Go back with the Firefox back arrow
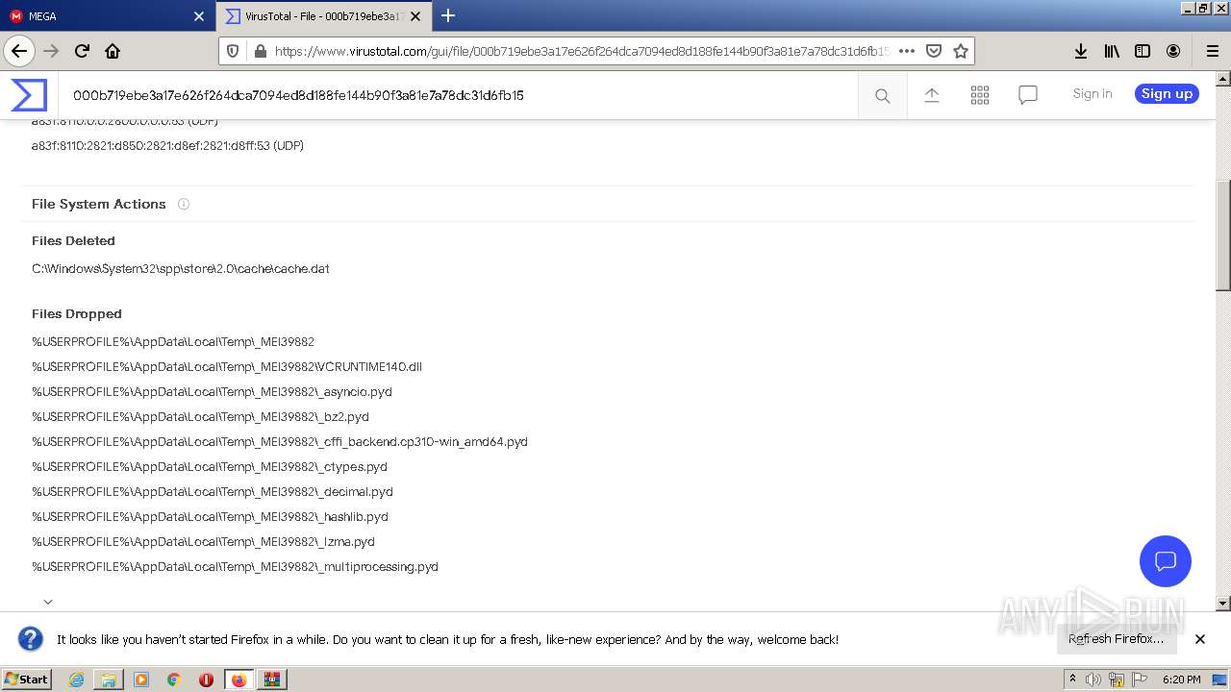This screenshot has width=1231, height=692. [x=19, y=51]
